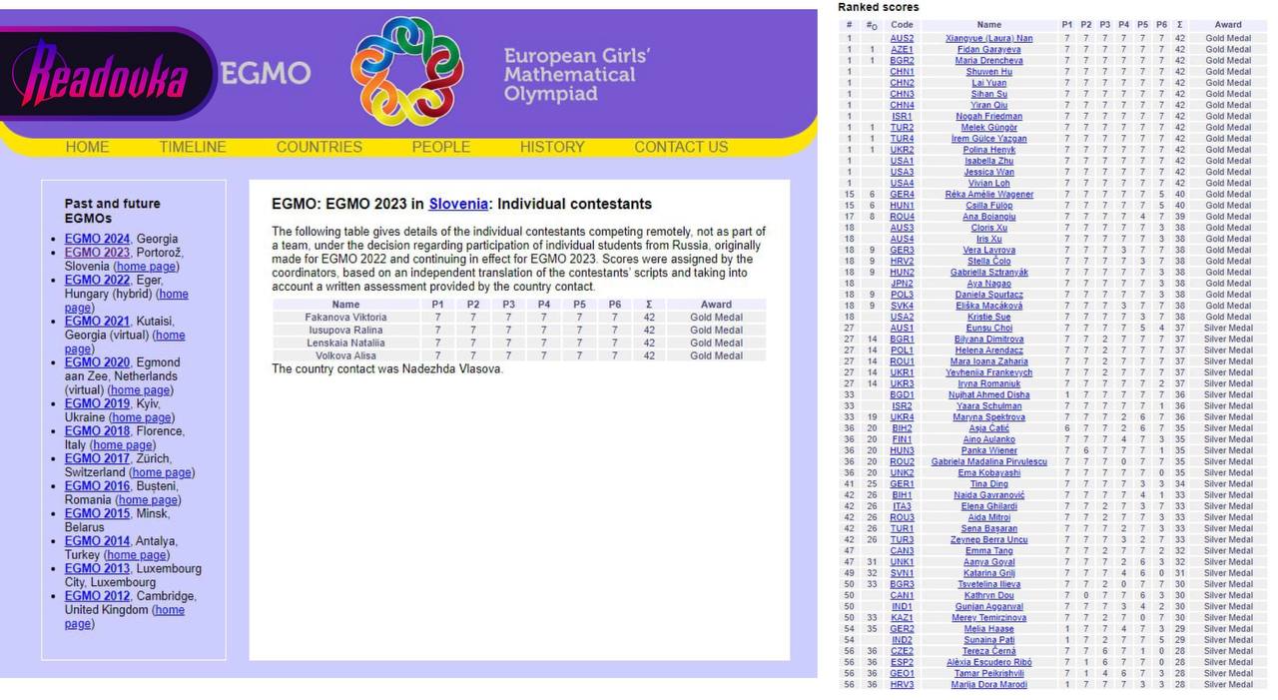Open home page link for Portorož, Slovenia
1278x700 pixels.
click(147, 267)
